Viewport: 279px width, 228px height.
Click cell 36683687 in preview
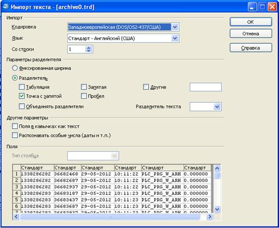point(67,206)
